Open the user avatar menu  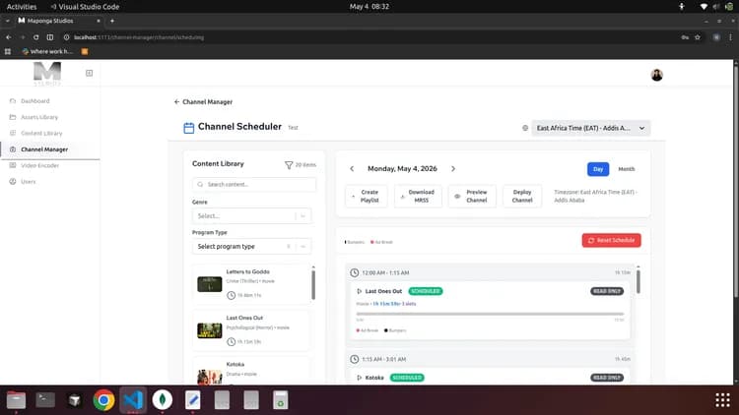pyautogui.click(x=656, y=75)
